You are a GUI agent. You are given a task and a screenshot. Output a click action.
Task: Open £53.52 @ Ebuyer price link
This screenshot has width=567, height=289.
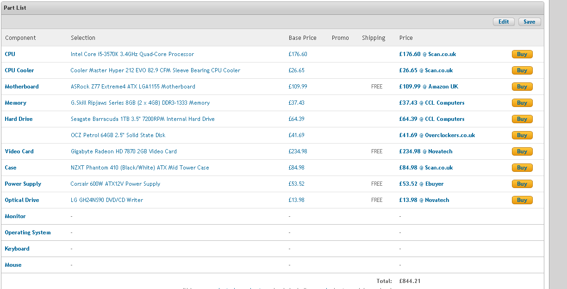(421, 184)
